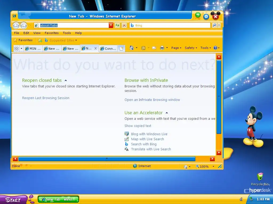Open the Home button dropdown arrow
Viewport: 273px width, 204px height.
[x=137, y=48]
